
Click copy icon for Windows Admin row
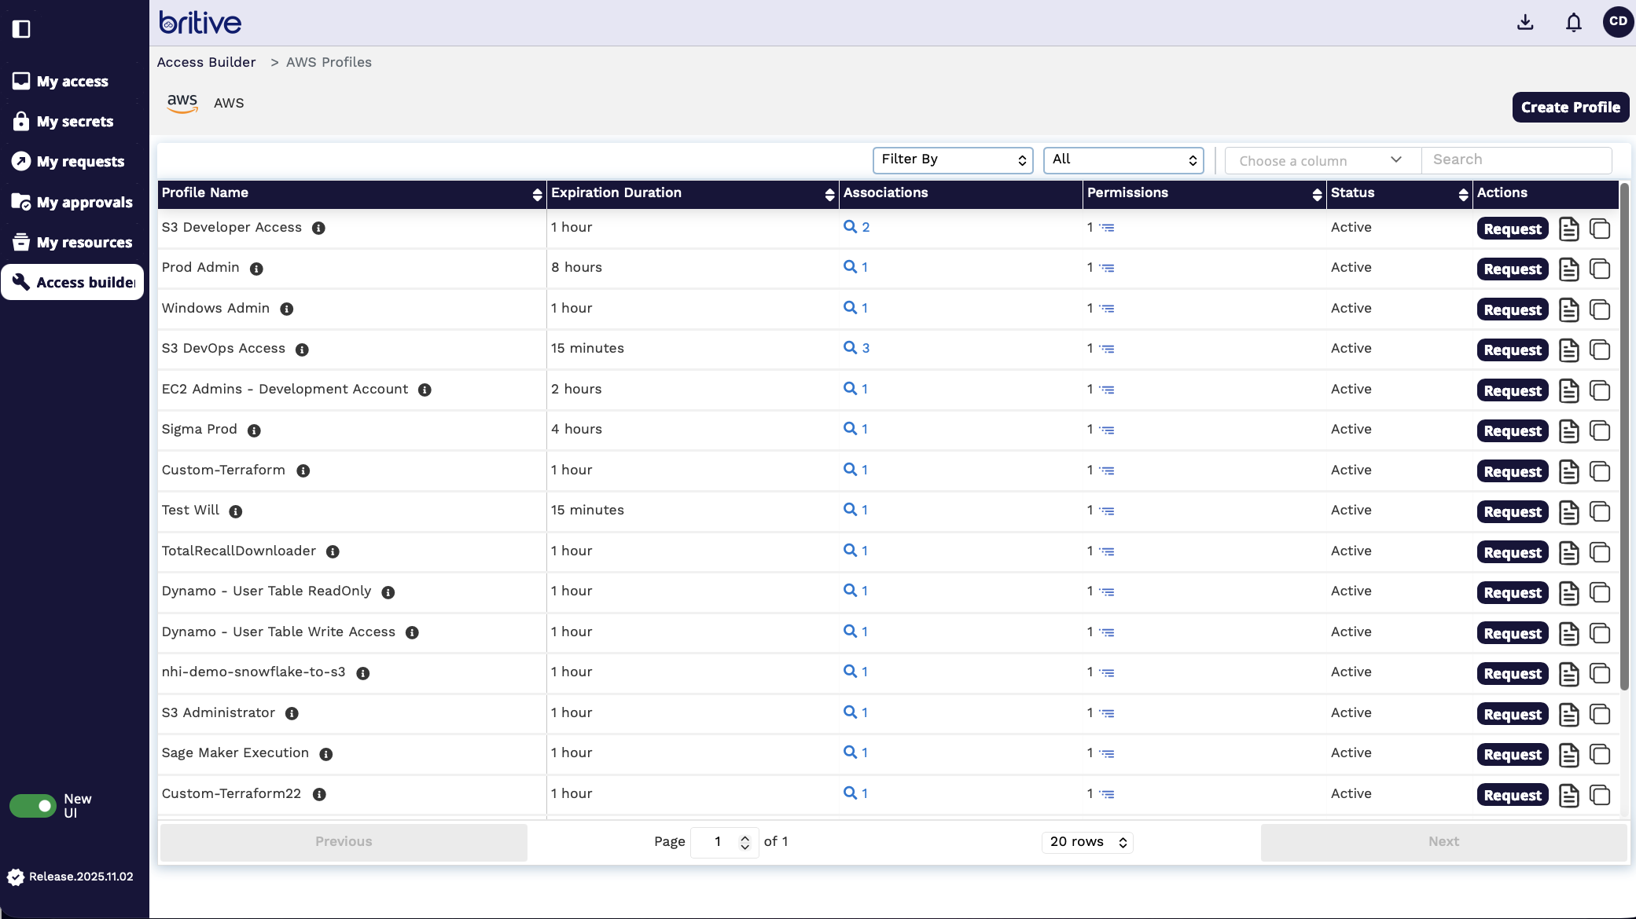click(1600, 309)
